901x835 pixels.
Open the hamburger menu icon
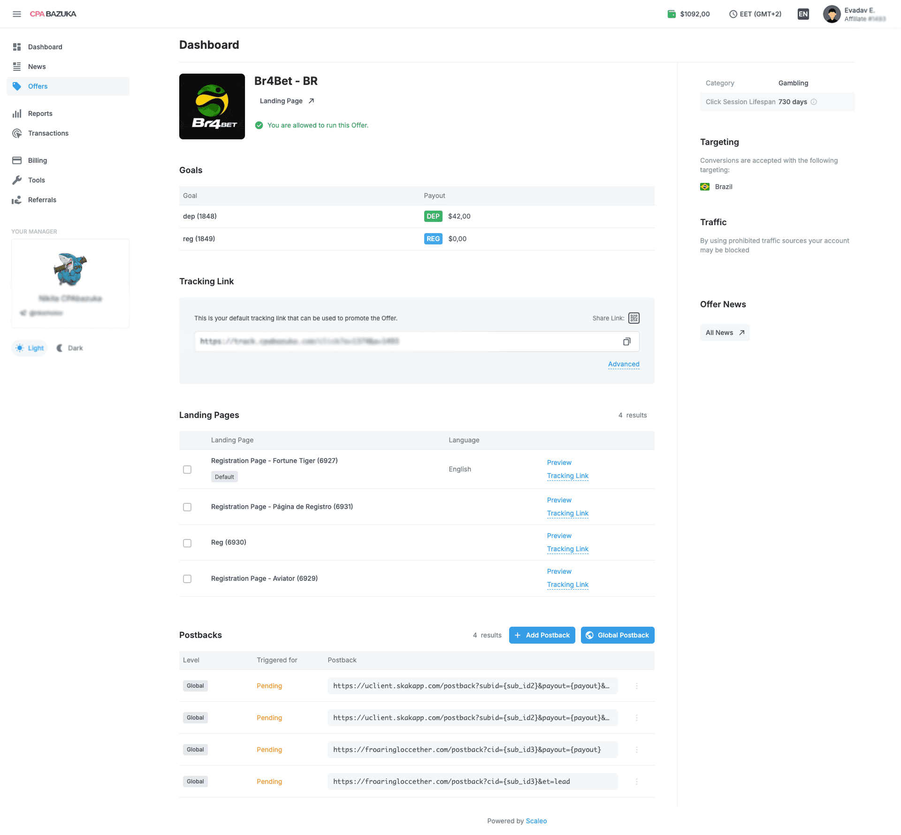coord(17,14)
